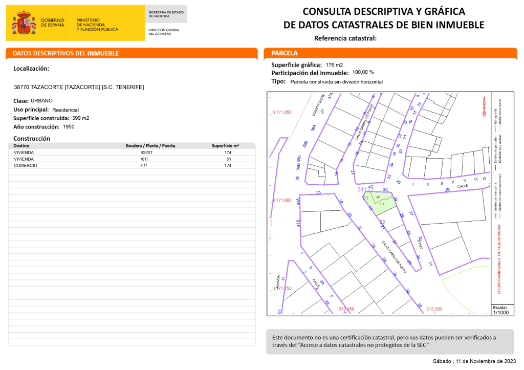Click the Spanish coat of arms emblem
This screenshot has height=370, width=524.
pos(24,24)
